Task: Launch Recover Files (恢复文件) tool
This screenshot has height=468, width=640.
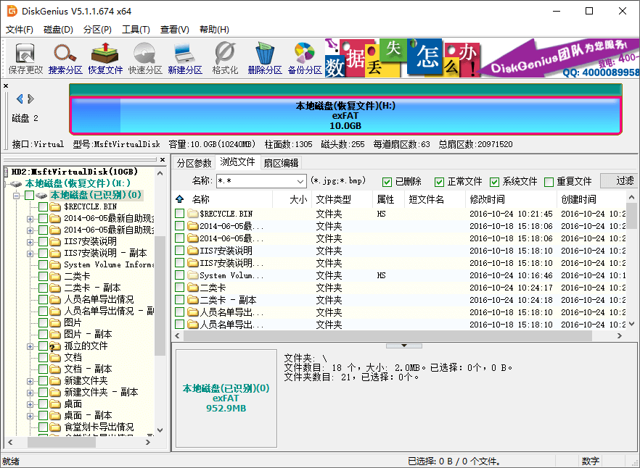Action: click(105, 59)
